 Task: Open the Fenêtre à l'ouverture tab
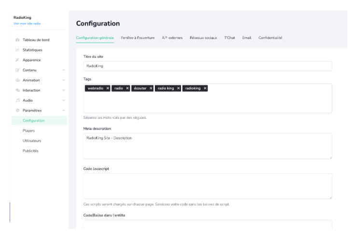click(x=138, y=38)
